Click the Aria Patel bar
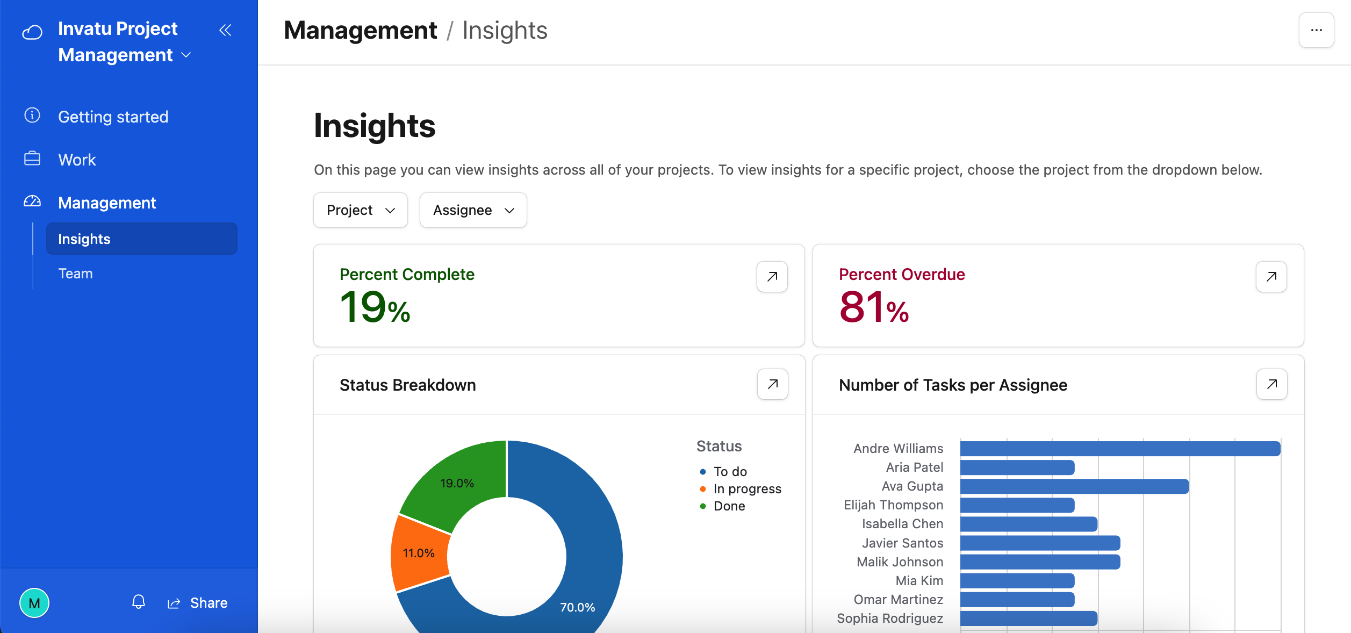Viewport: 1351px width, 633px height. [1017, 467]
